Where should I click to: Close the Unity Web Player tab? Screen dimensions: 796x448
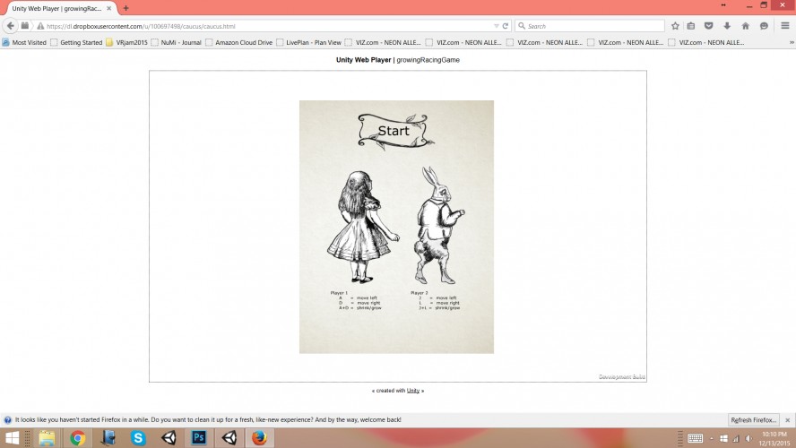coord(108,9)
